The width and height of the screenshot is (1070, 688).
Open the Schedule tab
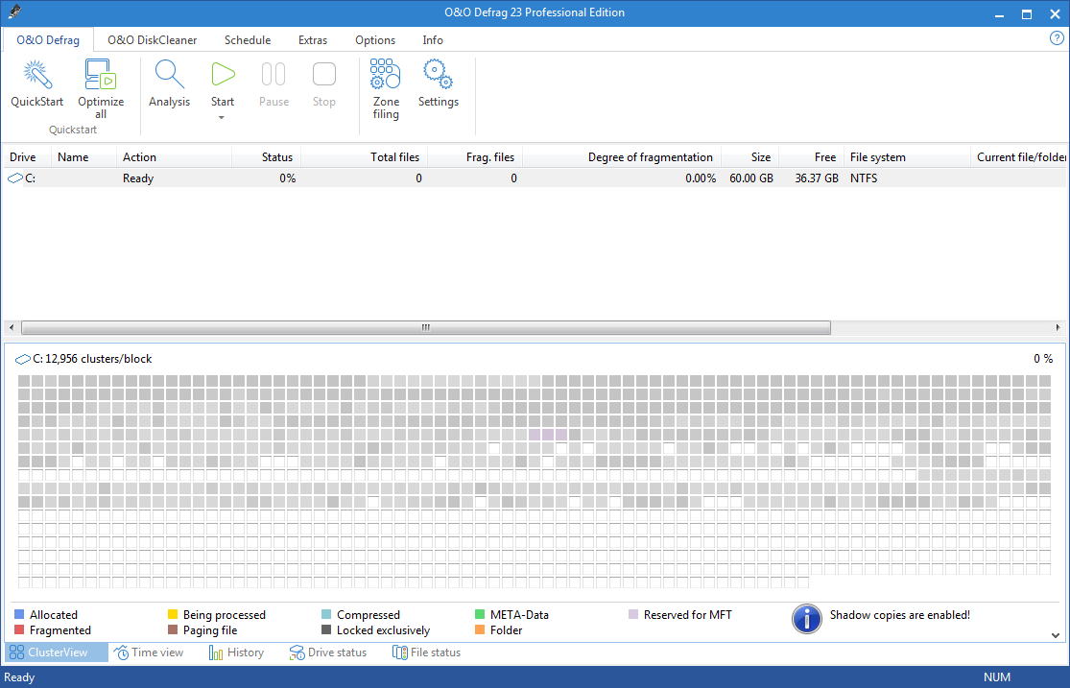(248, 40)
